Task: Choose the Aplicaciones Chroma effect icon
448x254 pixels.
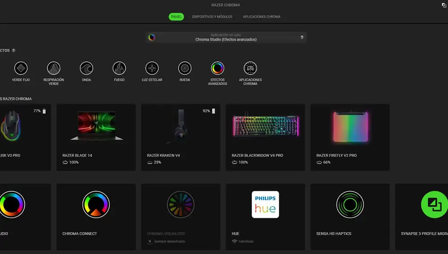Action: pyautogui.click(x=250, y=69)
